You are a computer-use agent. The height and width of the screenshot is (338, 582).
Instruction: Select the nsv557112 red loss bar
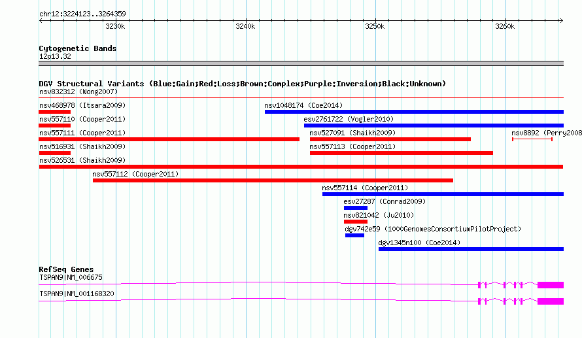point(273,180)
